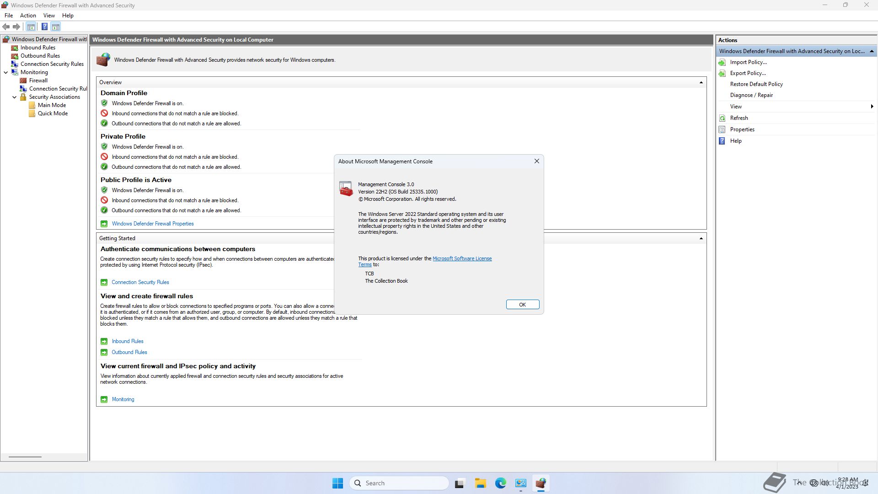Click the firewall globe icon in header banner
Image resolution: width=878 pixels, height=494 pixels.
pyautogui.click(x=103, y=59)
